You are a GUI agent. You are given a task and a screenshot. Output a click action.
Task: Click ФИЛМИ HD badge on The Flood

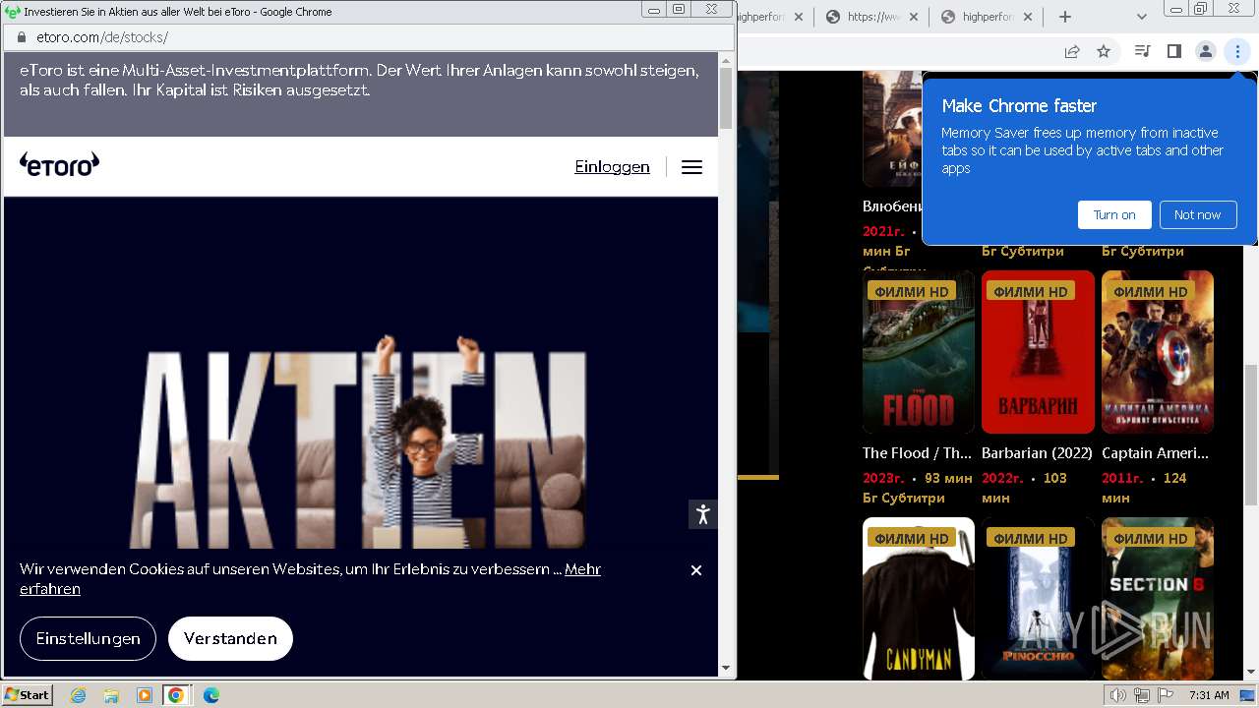click(912, 291)
